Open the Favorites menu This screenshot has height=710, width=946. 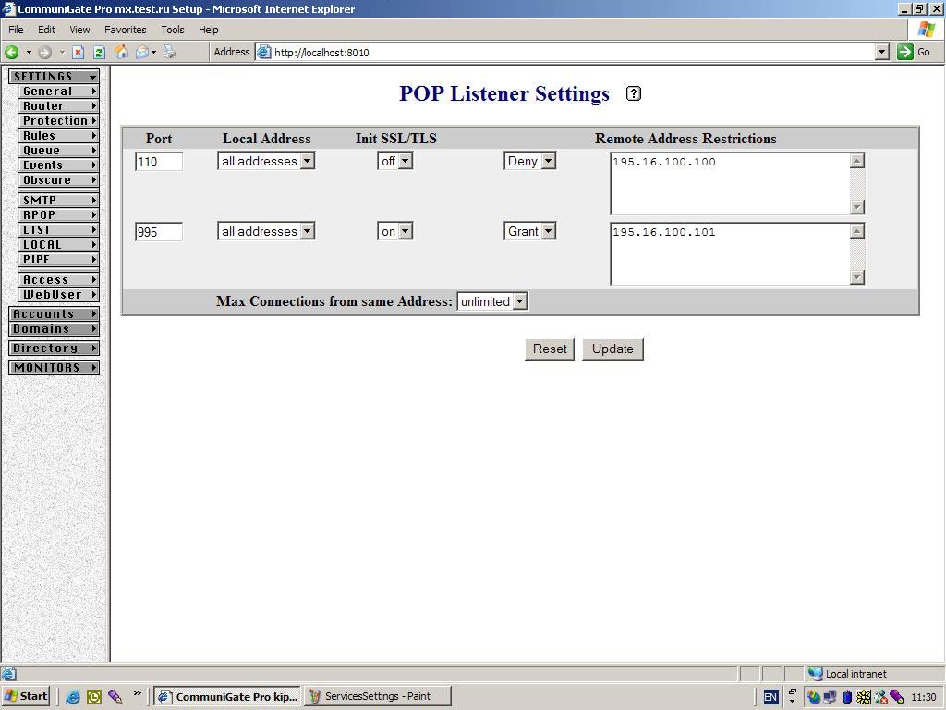(126, 30)
